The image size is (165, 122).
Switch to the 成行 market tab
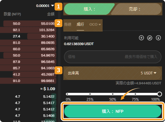80,24
